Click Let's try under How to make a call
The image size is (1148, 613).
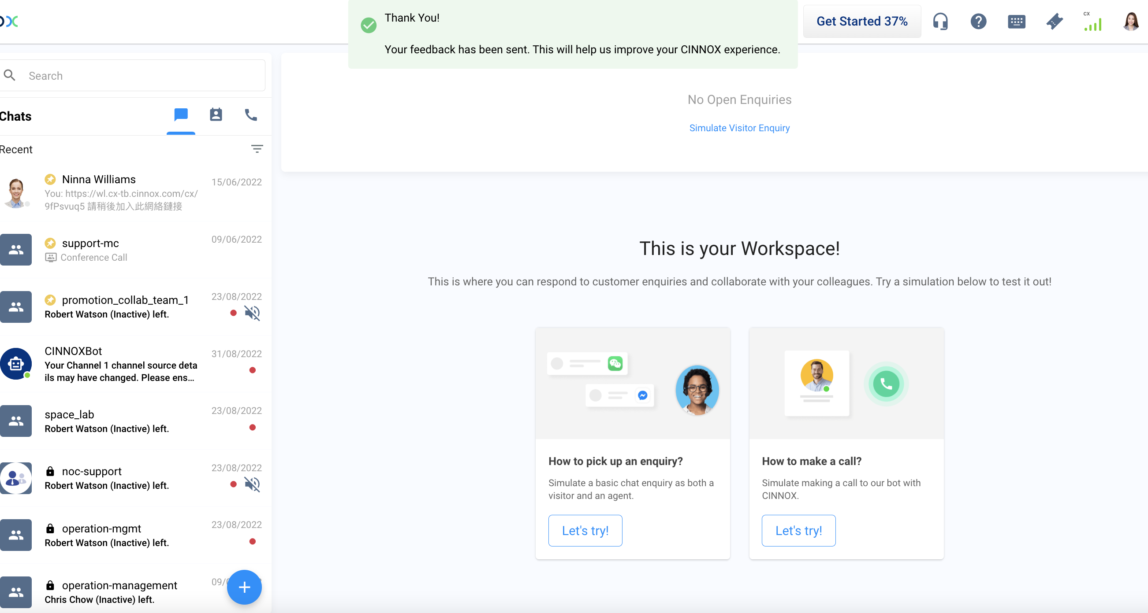click(798, 530)
